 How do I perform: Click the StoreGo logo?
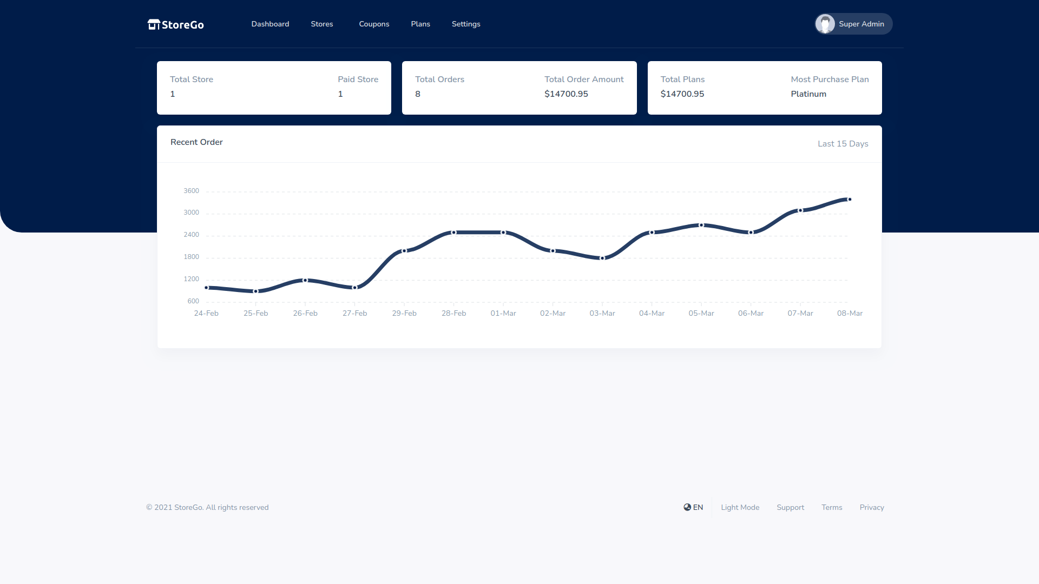point(175,24)
